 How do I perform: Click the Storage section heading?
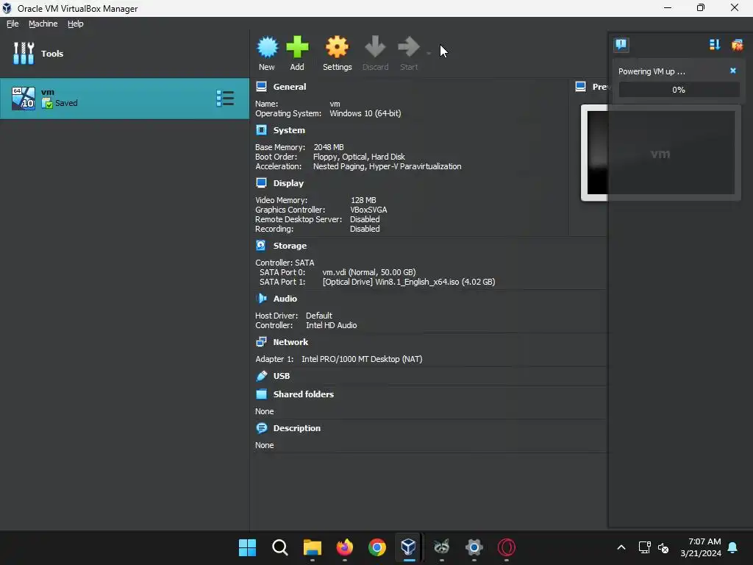coord(290,246)
